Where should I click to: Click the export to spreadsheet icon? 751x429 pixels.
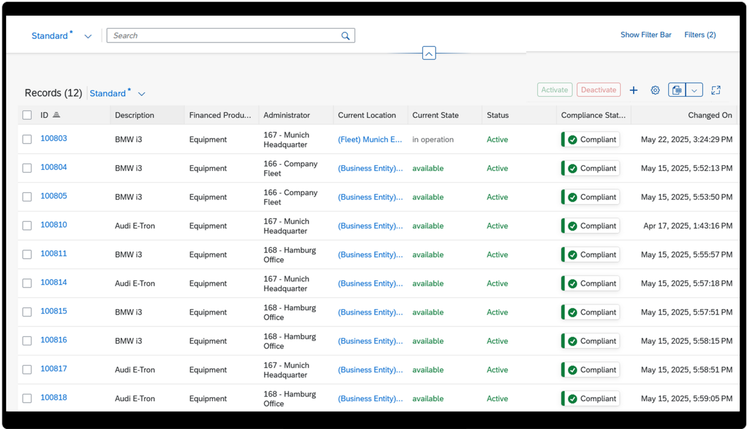[677, 90]
